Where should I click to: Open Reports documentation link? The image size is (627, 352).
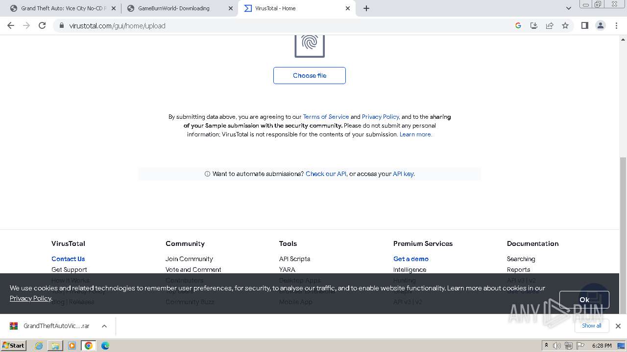click(518, 269)
